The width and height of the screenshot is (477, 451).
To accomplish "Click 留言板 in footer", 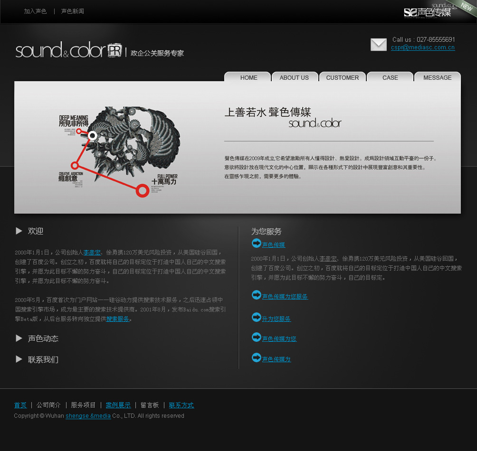I will coord(150,405).
